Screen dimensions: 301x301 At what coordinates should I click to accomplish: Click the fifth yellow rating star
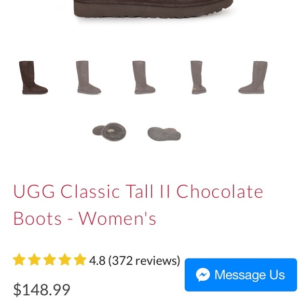(80, 259)
